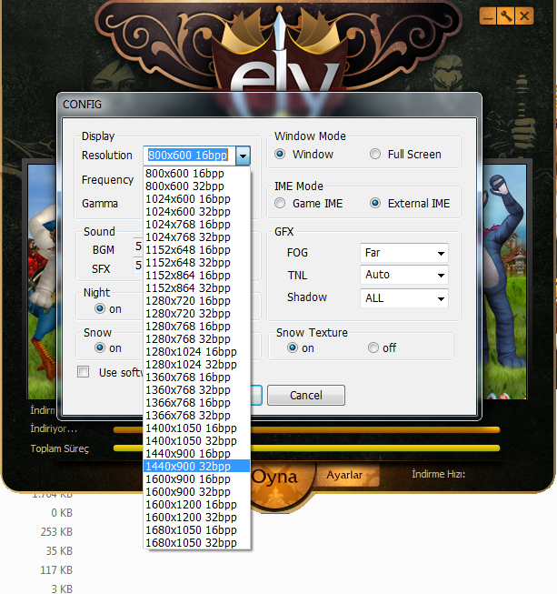Select 1366x768 16bpp entry
557x594 pixels.
tap(197, 403)
